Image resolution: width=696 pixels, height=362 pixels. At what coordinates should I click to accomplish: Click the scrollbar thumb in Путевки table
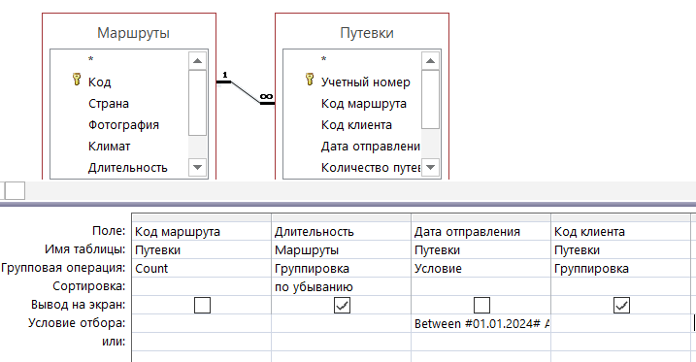430,99
